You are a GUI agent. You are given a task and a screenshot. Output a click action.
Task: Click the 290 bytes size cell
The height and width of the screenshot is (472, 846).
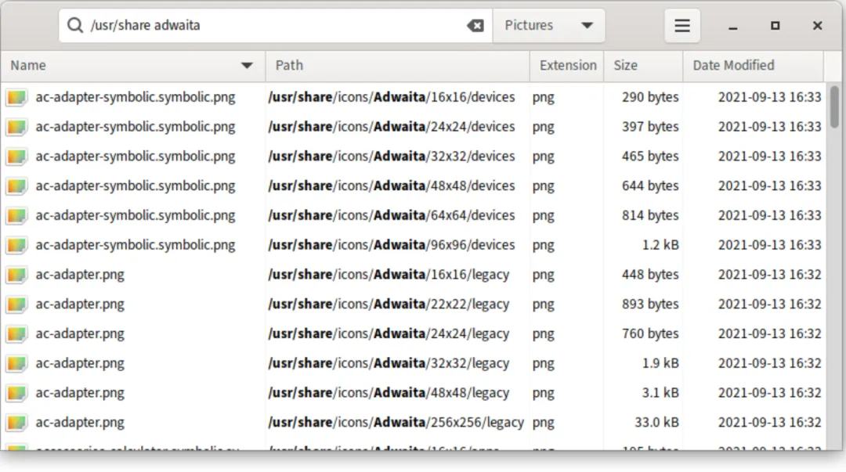(650, 97)
